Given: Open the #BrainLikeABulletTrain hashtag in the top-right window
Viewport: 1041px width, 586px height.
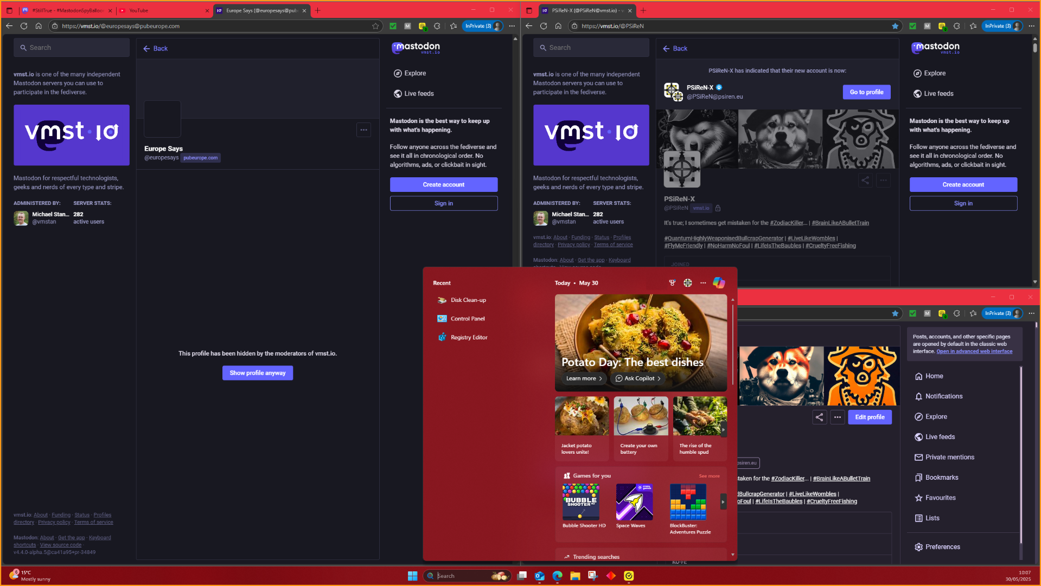Looking at the screenshot, I should (840, 223).
